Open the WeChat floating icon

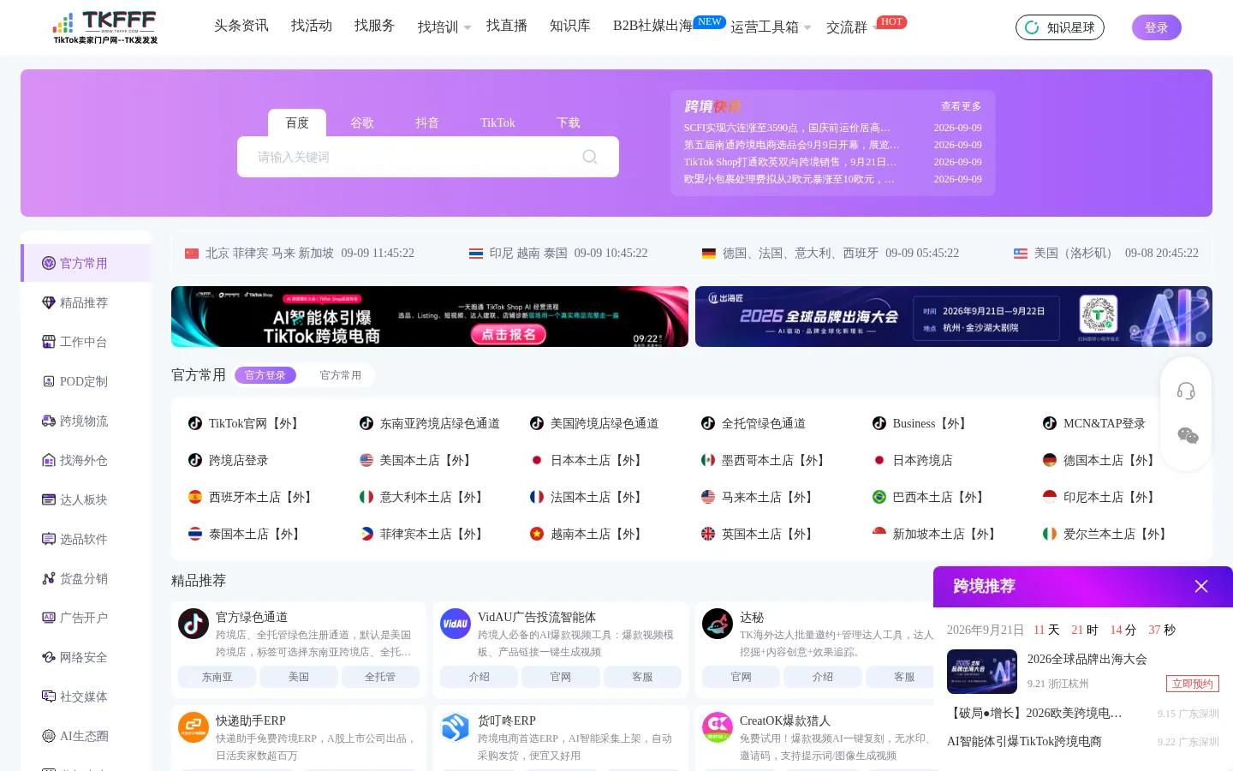[x=1188, y=436]
